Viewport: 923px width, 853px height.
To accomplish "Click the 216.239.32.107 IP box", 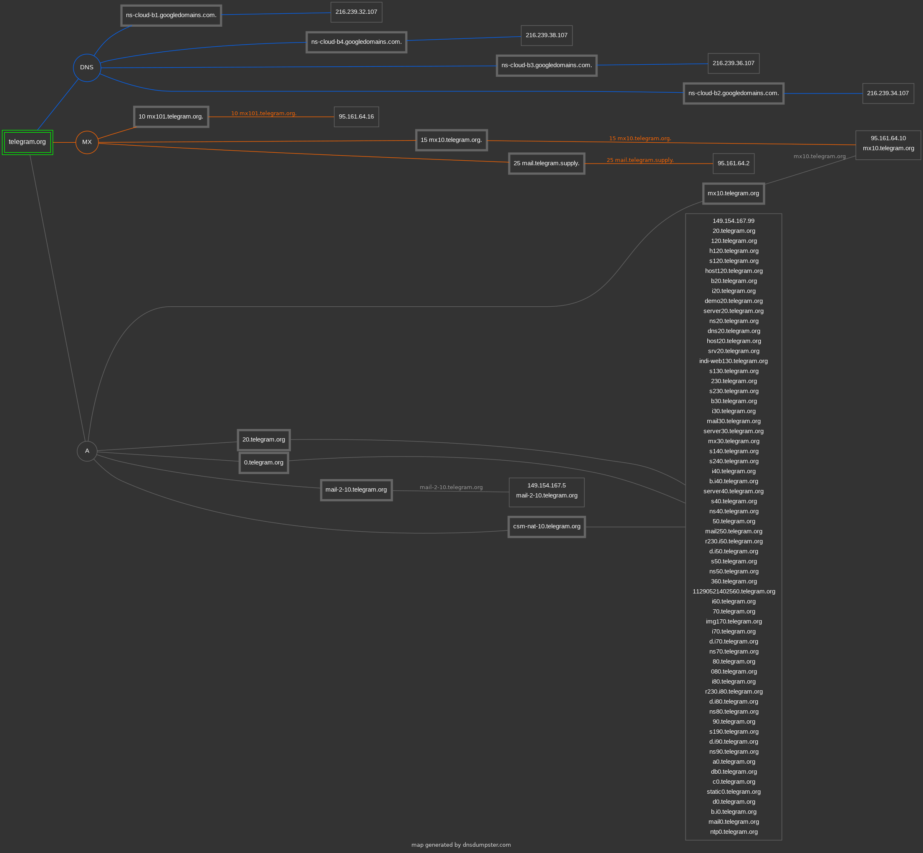I will pyautogui.click(x=356, y=12).
